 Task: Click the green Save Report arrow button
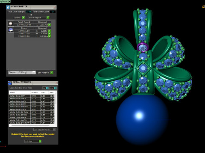tap(48, 18)
